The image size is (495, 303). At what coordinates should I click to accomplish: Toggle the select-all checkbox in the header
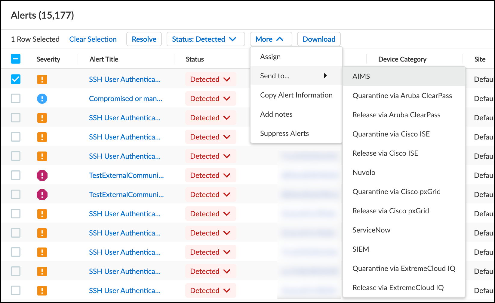point(16,59)
